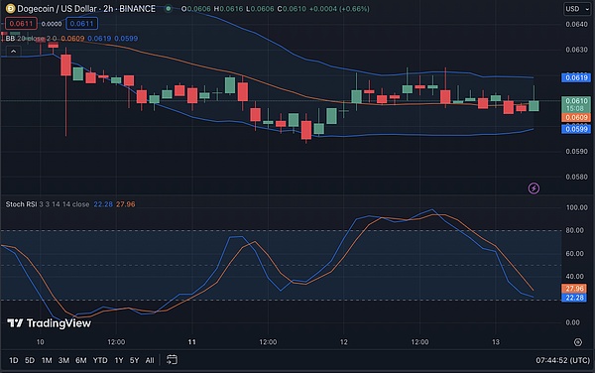The width and height of the screenshot is (595, 373).
Task: Select the 1M time range
Action: pyautogui.click(x=47, y=360)
